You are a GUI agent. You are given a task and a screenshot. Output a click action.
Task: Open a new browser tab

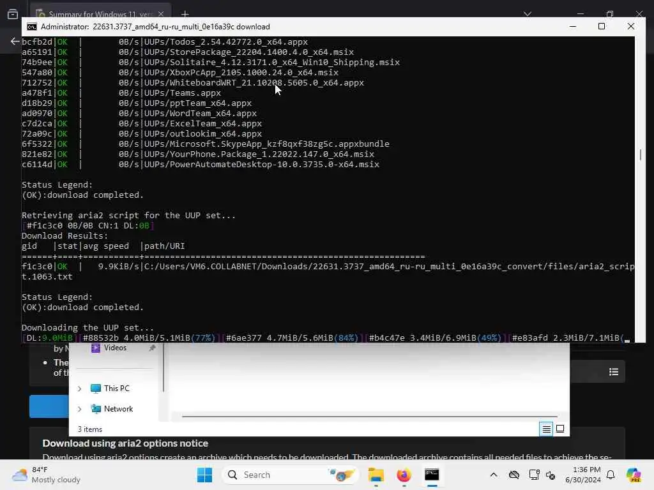(x=185, y=14)
